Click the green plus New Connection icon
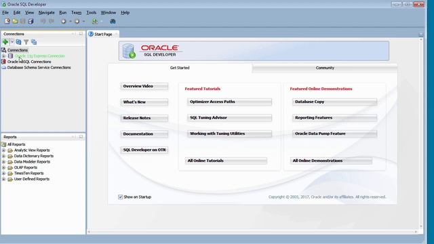The image size is (434, 244). pos(5,42)
